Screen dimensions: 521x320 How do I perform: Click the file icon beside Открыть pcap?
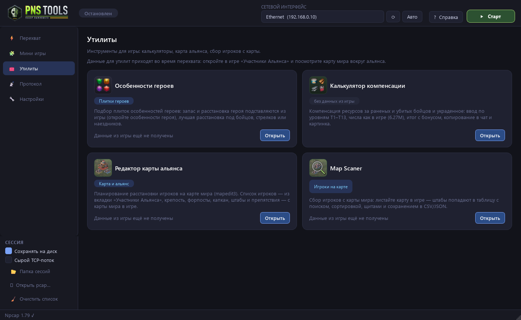pos(12,285)
